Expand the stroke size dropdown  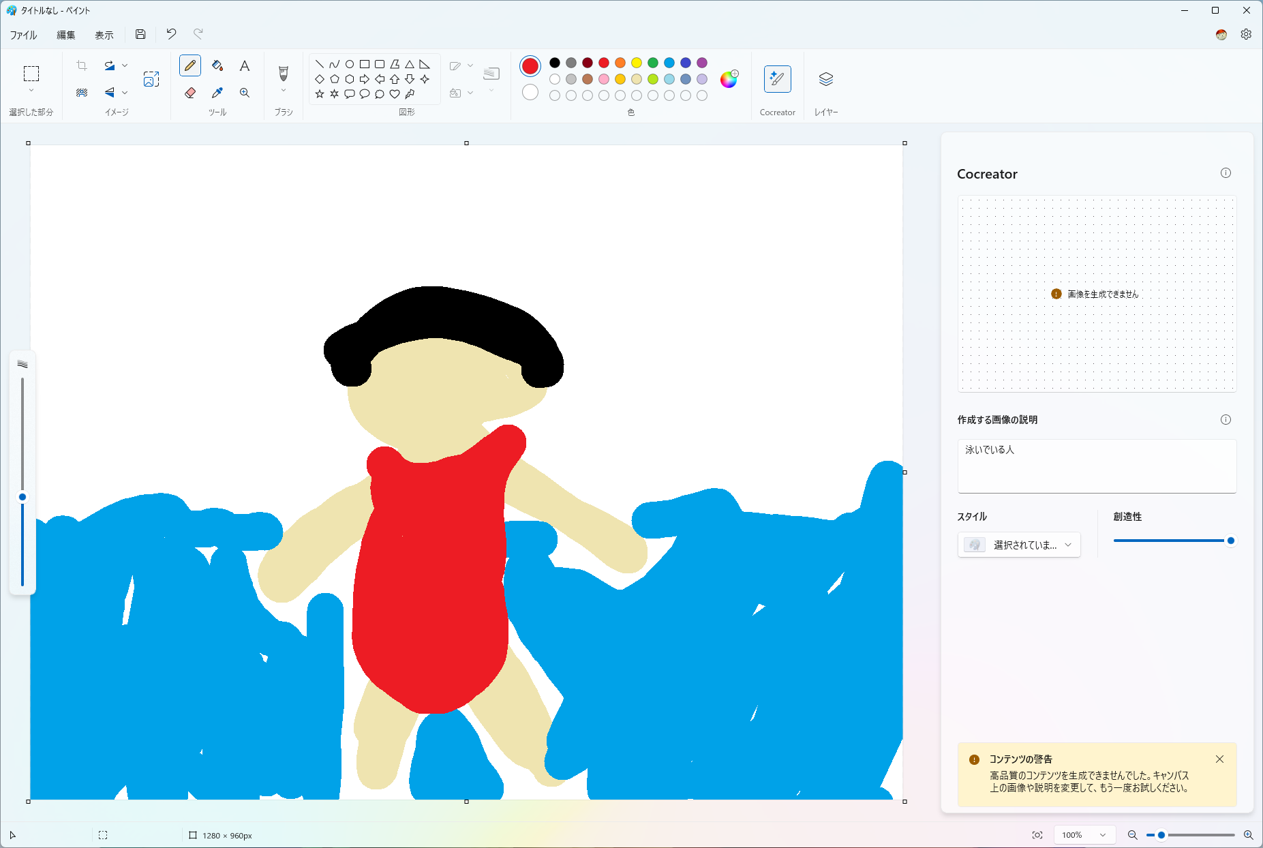click(x=491, y=91)
